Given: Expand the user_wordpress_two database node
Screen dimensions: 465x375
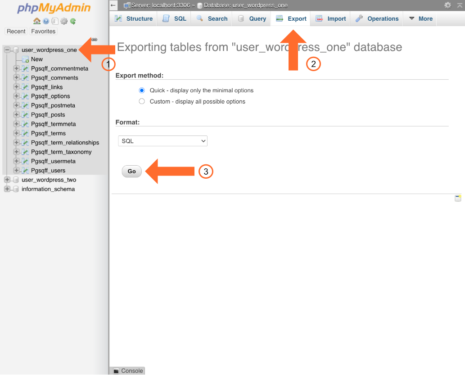Looking at the screenshot, I should point(7,180).
